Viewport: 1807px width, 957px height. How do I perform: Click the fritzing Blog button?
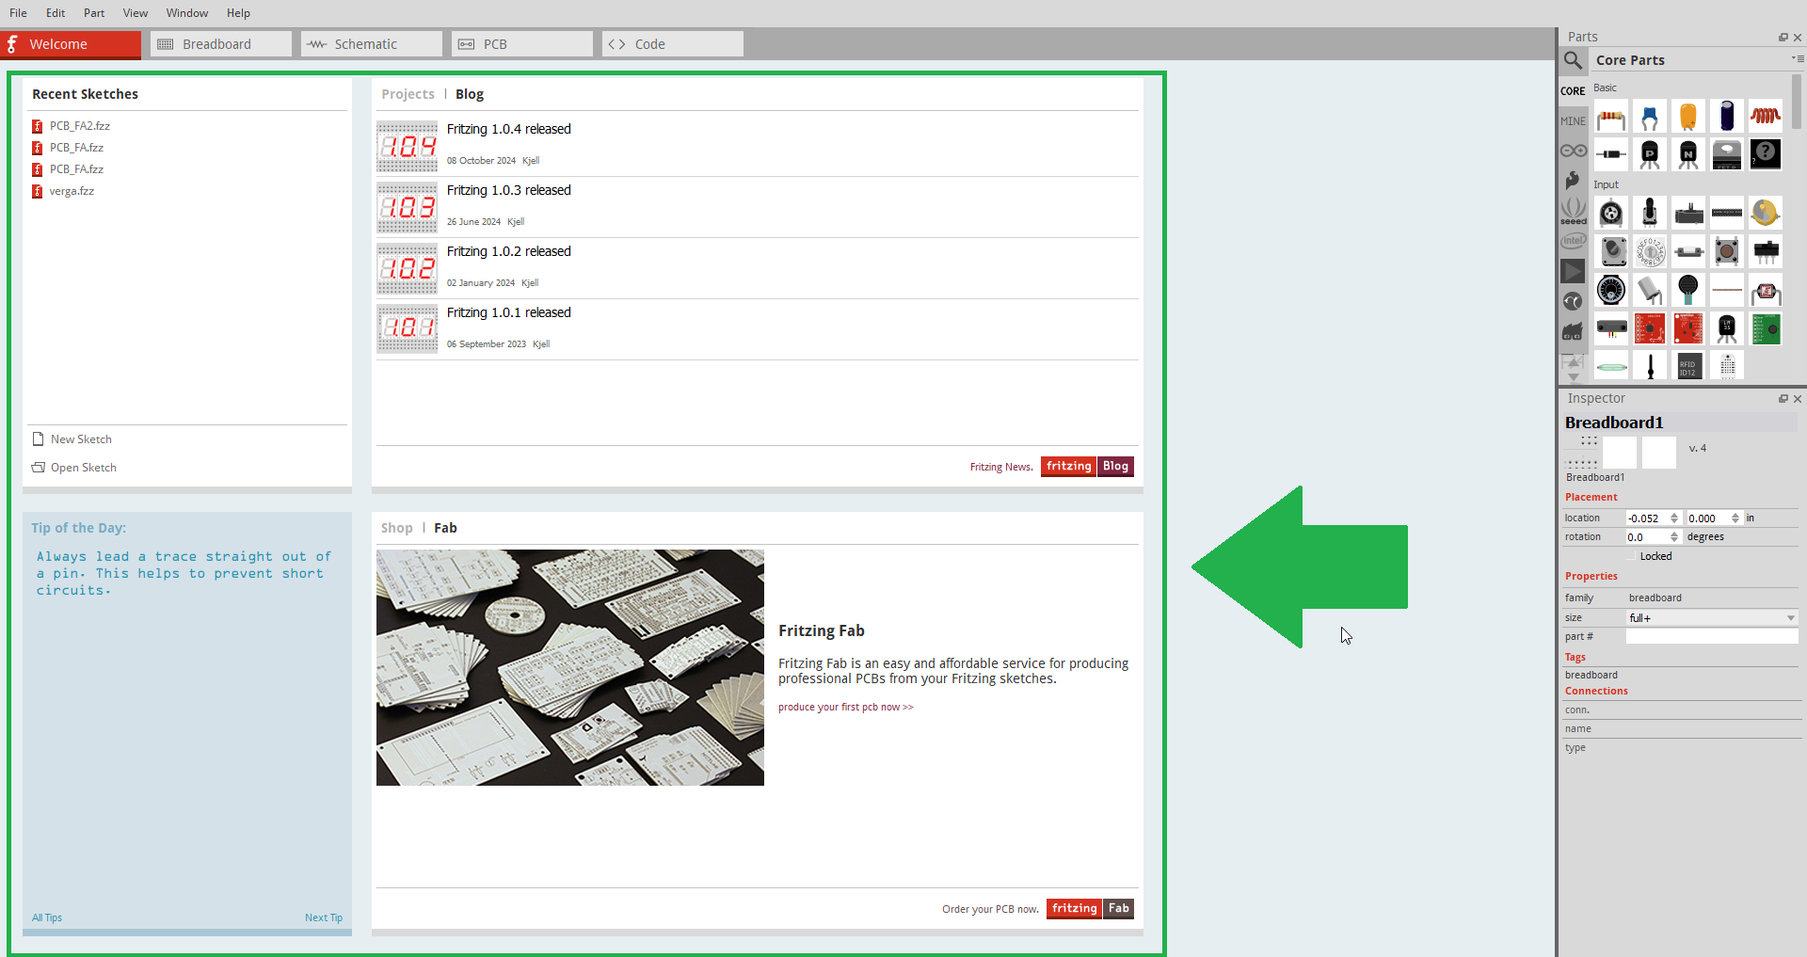(1087, 467)
